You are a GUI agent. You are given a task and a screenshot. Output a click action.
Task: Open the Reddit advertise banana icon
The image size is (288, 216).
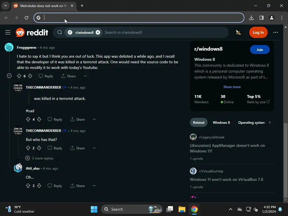238,33
